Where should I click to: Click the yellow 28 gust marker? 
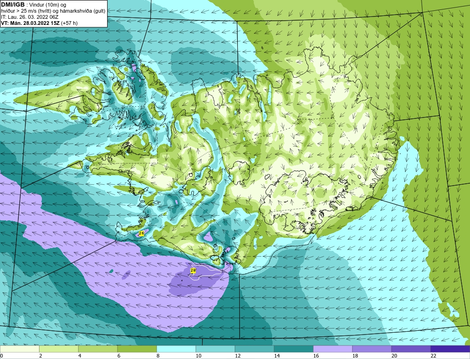pyautogui.click(x=193, y=271)
